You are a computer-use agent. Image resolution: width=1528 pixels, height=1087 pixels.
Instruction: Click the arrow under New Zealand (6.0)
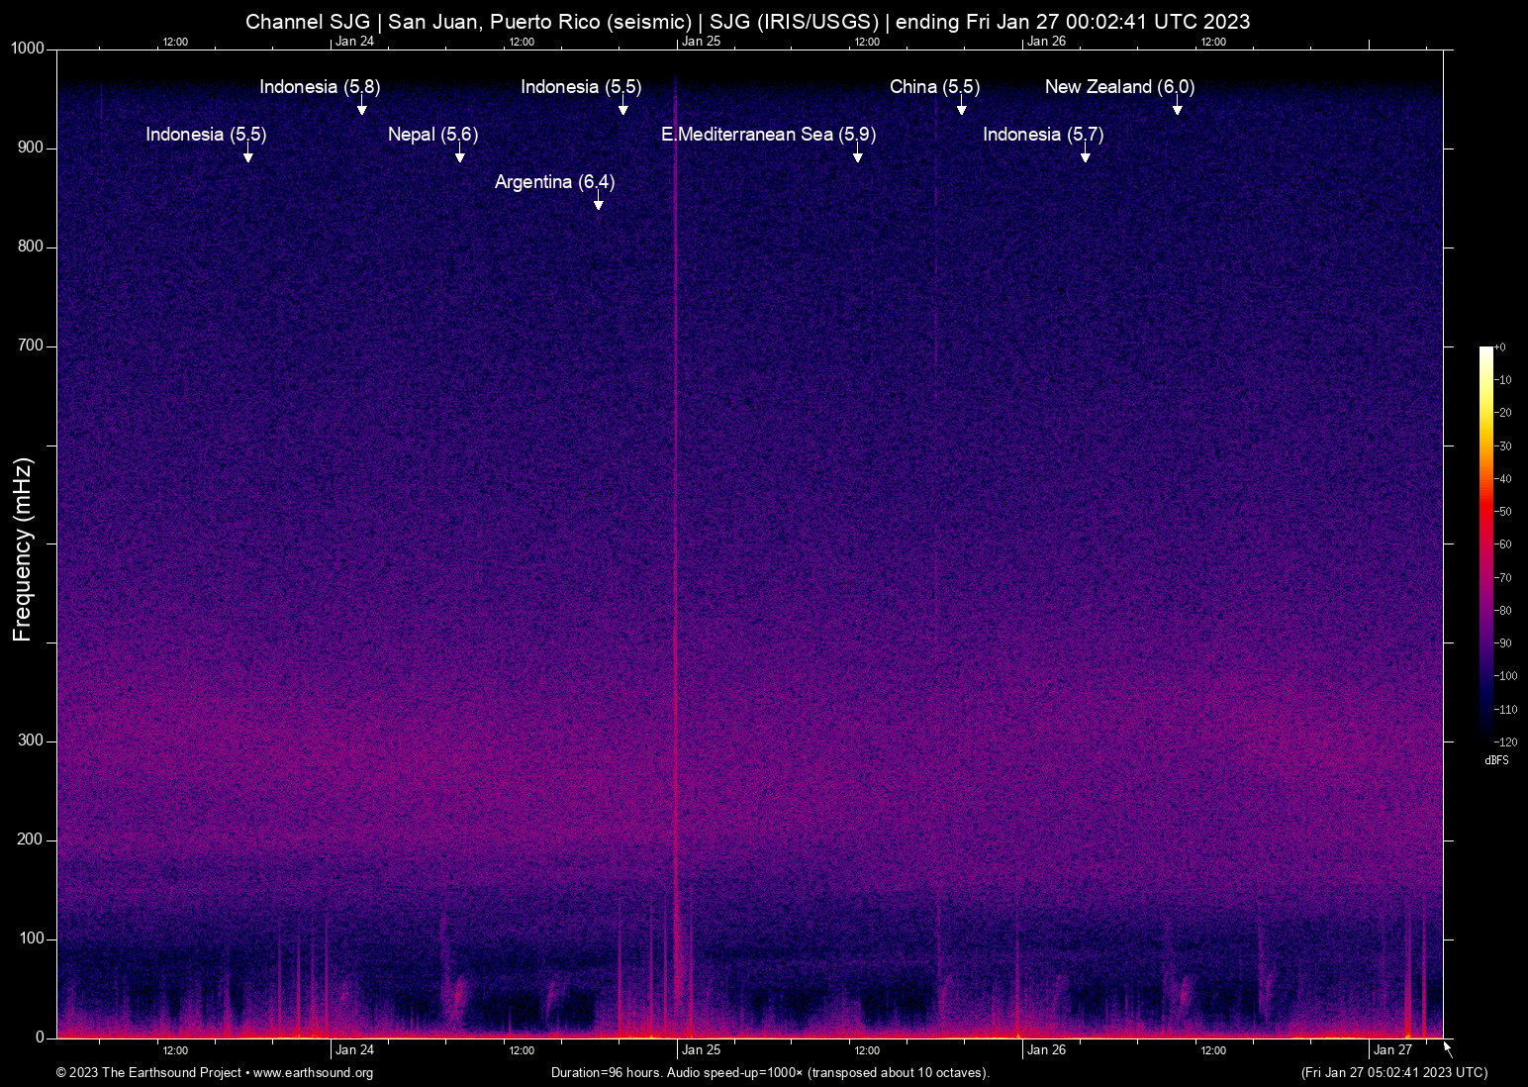coord(1178,108)
